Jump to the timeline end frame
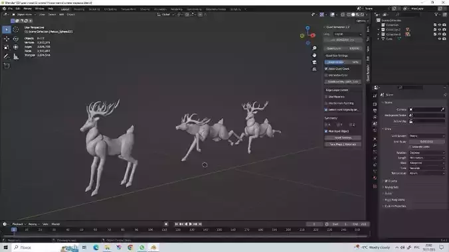The height and width of the screenshot is (252, 449). pyautogui.click(x=200, y=224)
